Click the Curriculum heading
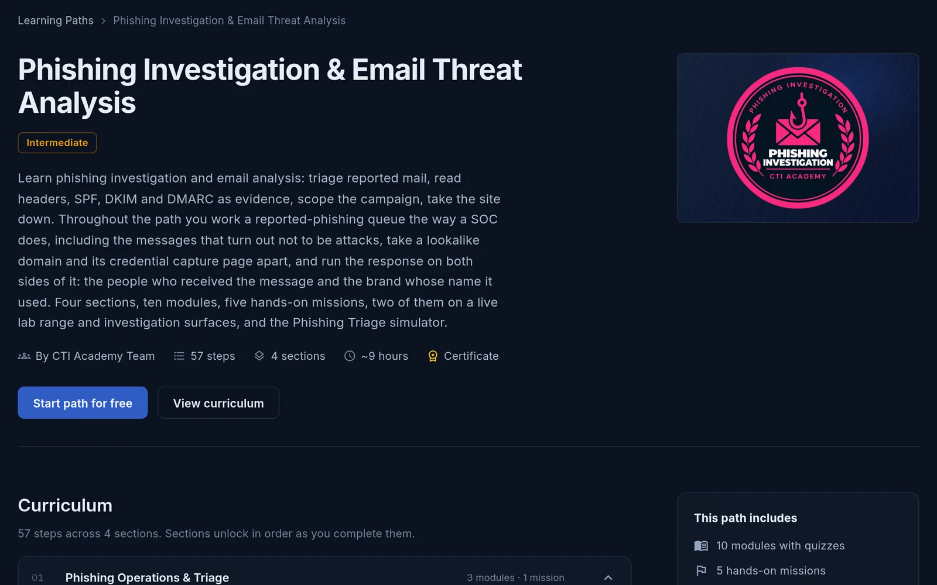The width and height of the screenshot is (937, 585). pyautogui.click(x=65, y=505)
